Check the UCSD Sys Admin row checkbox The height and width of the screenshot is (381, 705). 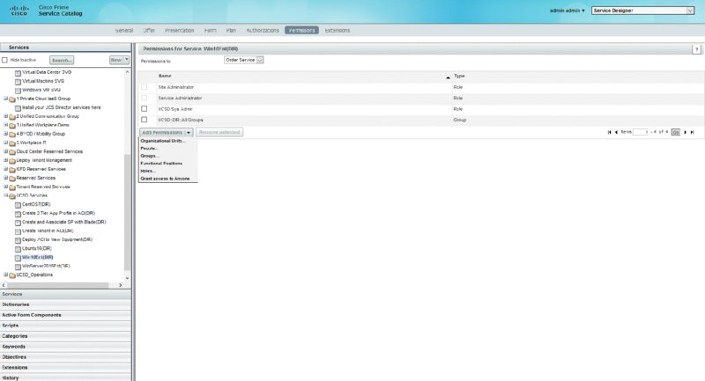(x=145, y=108)
